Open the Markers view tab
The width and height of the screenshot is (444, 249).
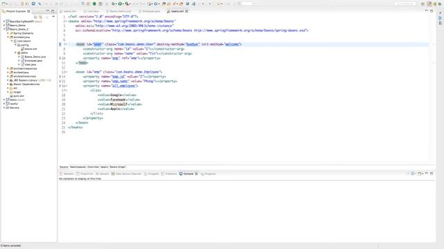coord(67,174)
